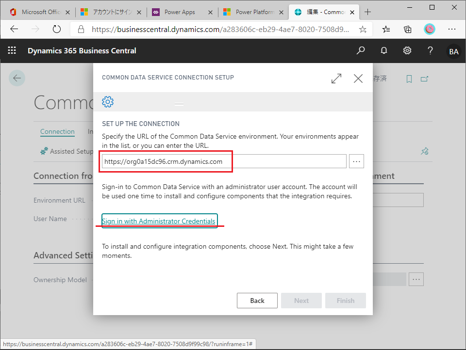The height and width of the screenshot is (350, 466).
Task: Expand the connection setup dialog to full size
Action: tap(336, 79)
